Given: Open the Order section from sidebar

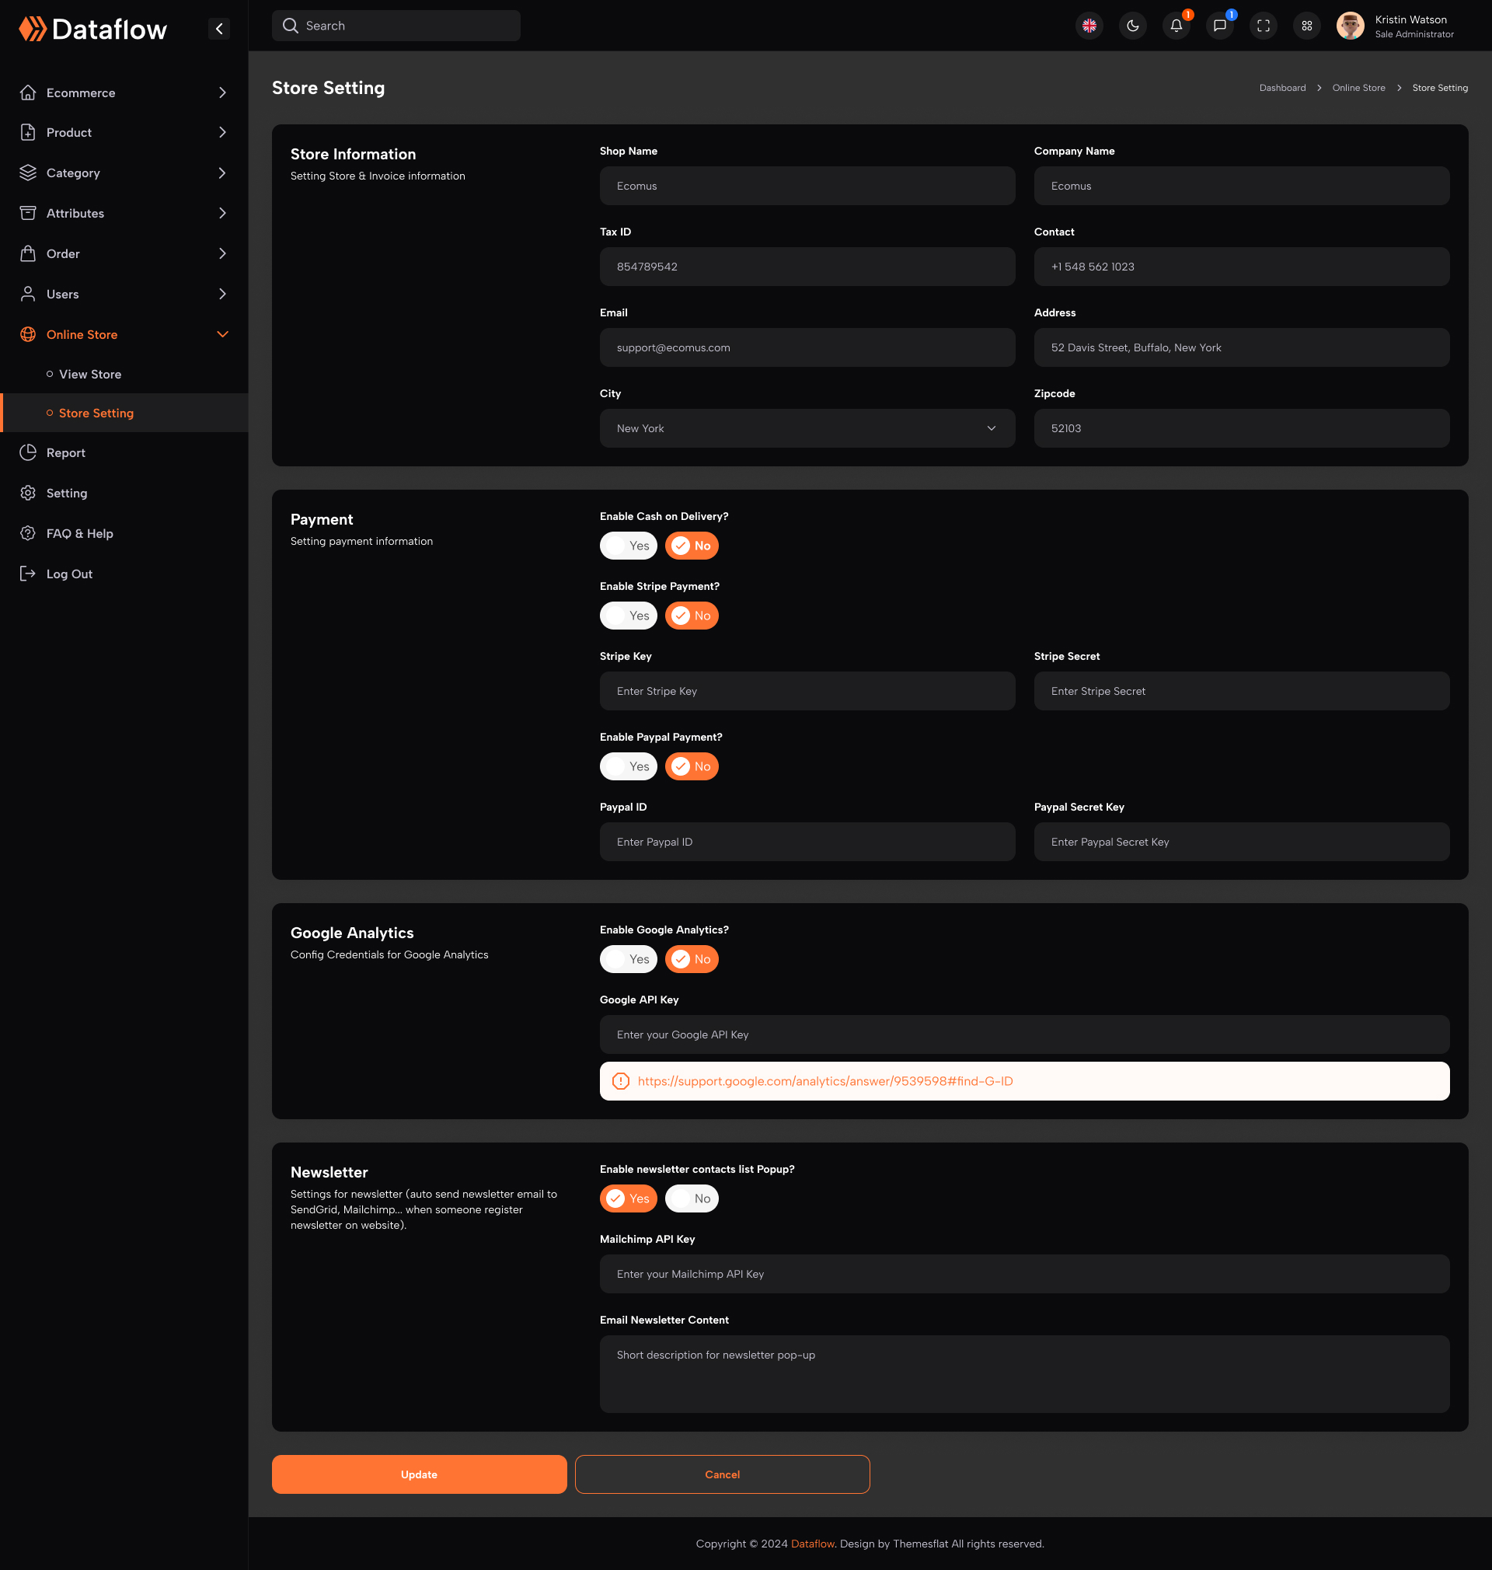Looking at the screenshot, I should (29, 253).
